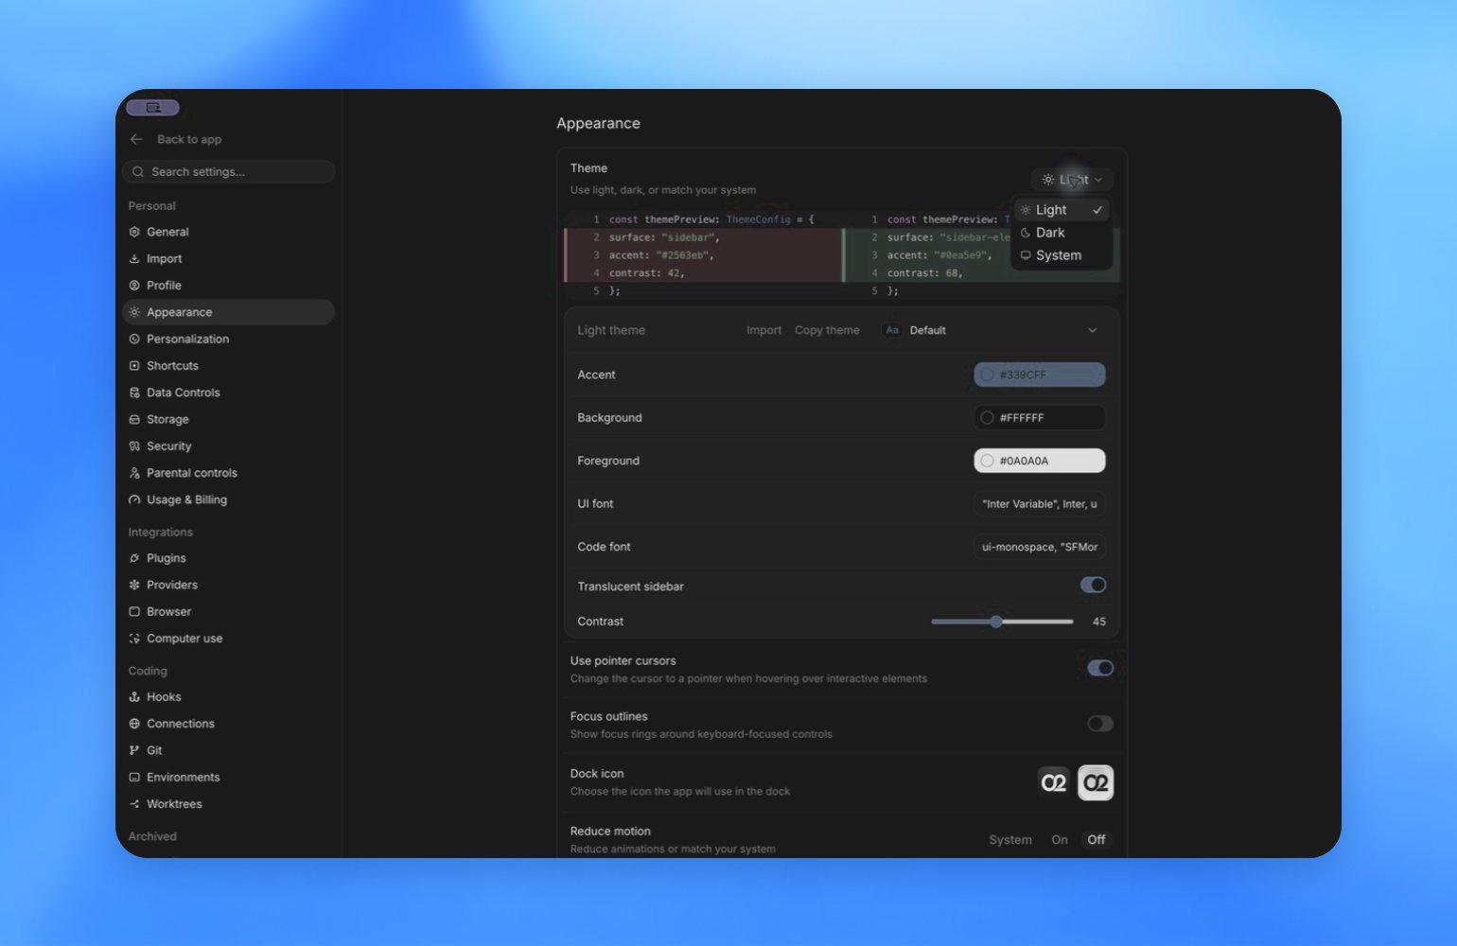This screenshot has width=1457, height=946.
Task: Click the Contrast slider handle
Action: [995, 622]
